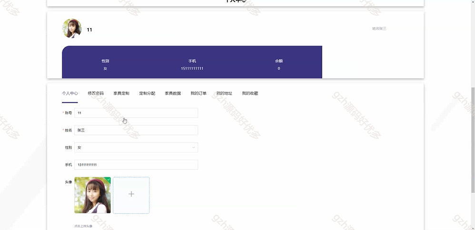Click the 性别 label in purple banner
The image size is (475, 230).
click(105, 61)
